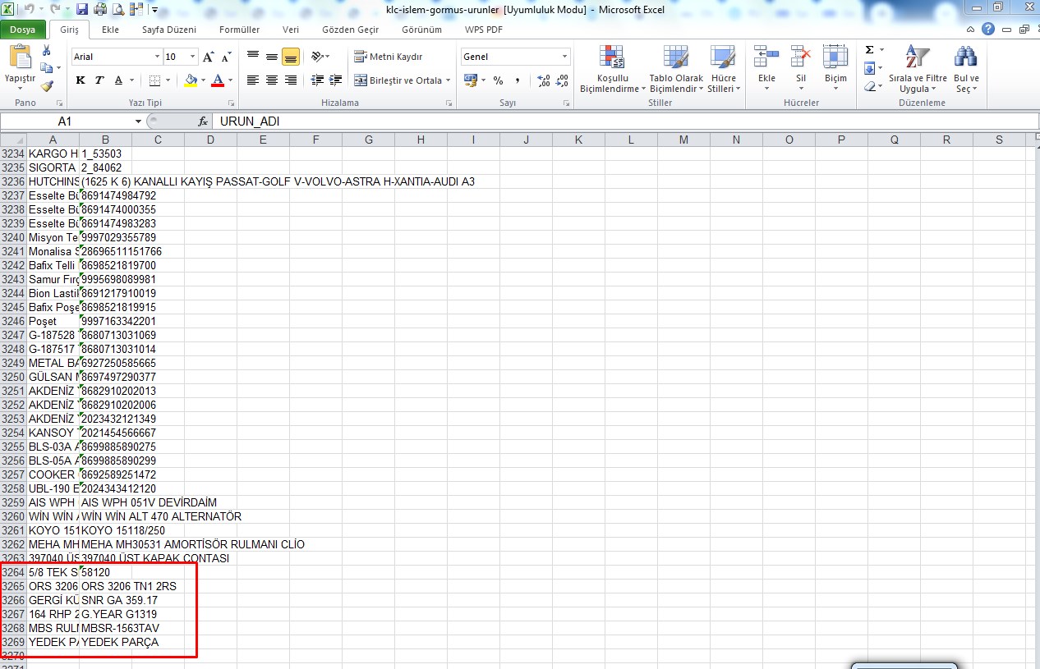Toggle bold (K) formatting
The width and height of the screenshot is (1040, 669).
click(81, 80)
